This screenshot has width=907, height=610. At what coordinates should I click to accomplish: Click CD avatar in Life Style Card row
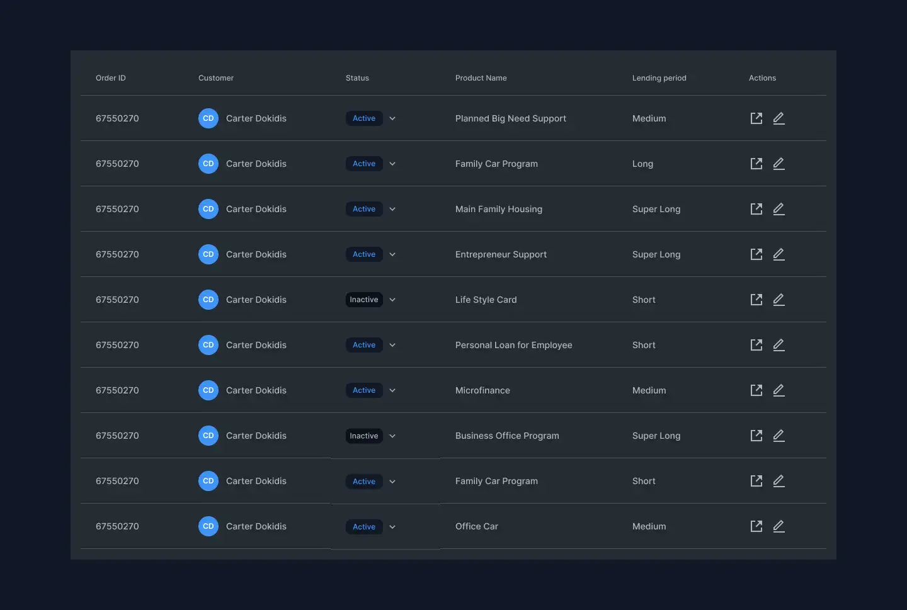208,300
